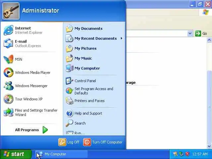The height and width of the screenshot is (159, 212).
Task: Select E-mail menu entry text
Action: (x=21, y=41)
